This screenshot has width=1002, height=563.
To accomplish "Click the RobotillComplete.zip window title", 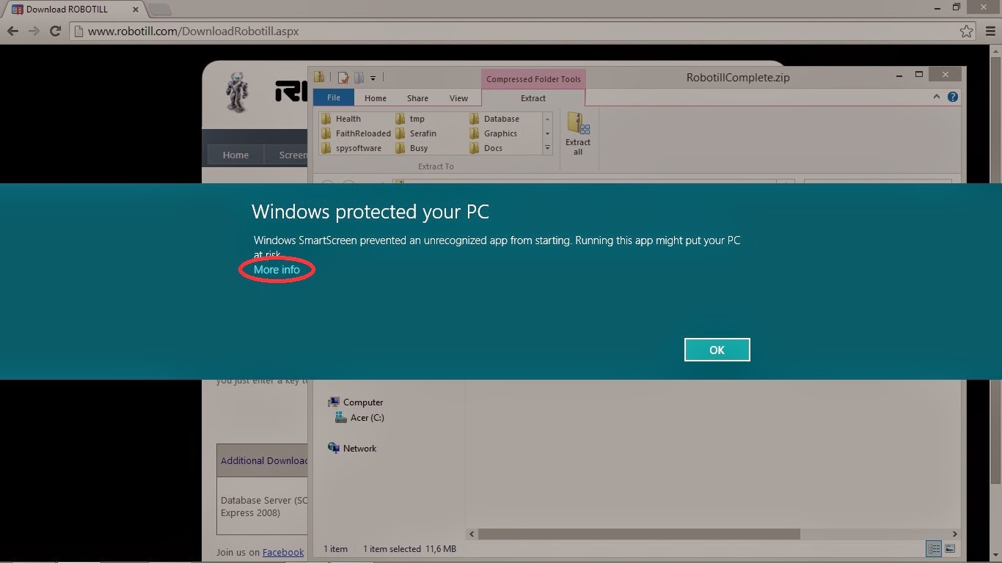I will [x=738, y=77].
